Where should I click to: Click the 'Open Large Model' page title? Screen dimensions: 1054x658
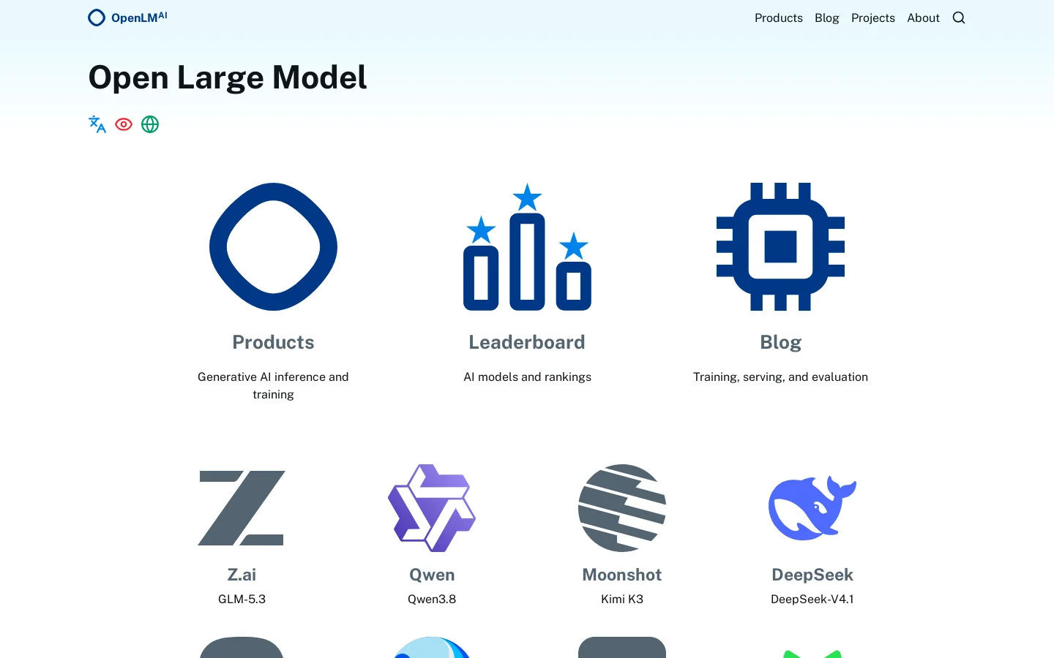click(x=228, y=77)
